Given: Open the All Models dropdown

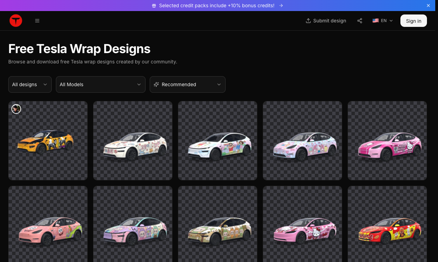Looking at the screenshot, I should coord(101,84).
